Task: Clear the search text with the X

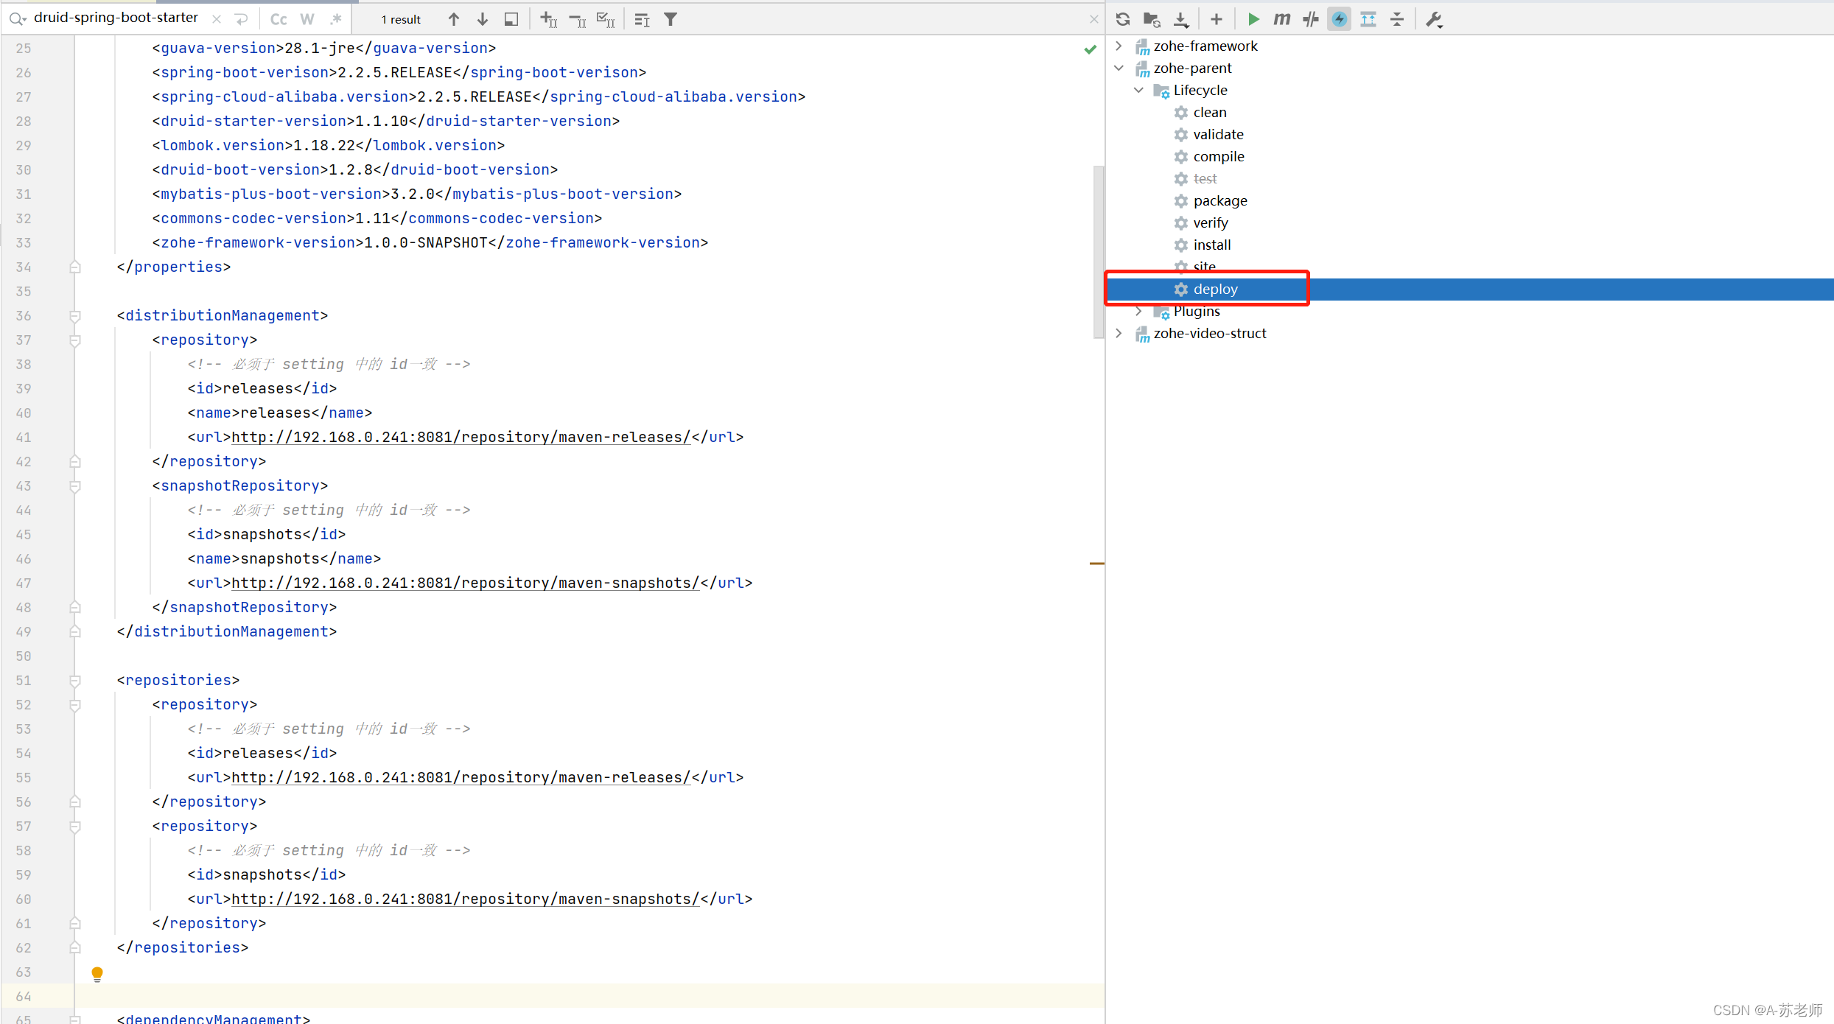Action: tap(217, 19)
